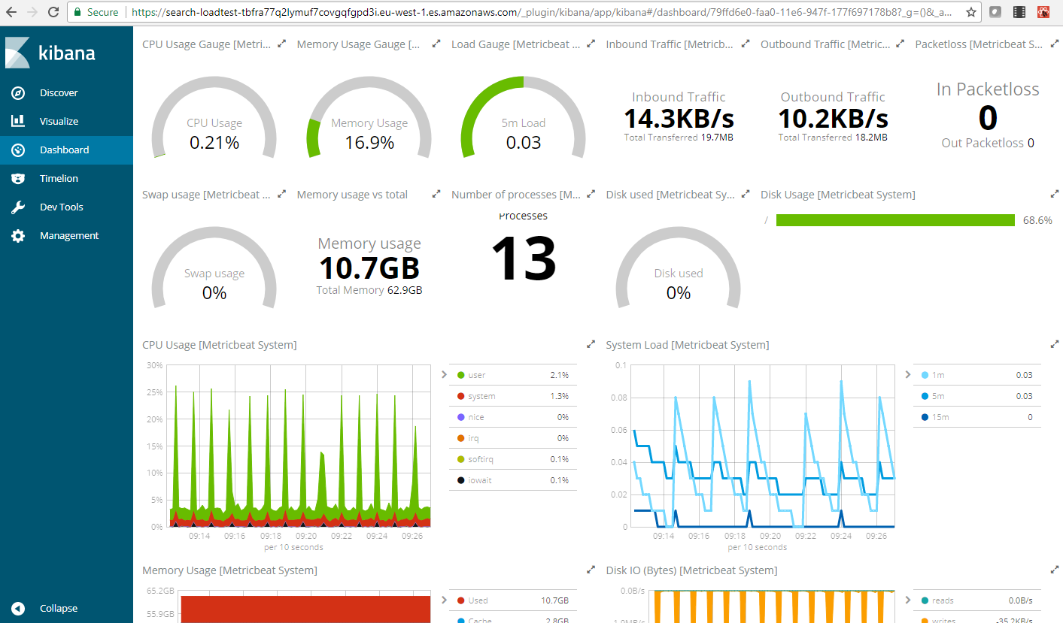Expand the CPU Usage chart panel
Image resolution: width=1063 pixels, height=623 pixels.
click(591, 345)
